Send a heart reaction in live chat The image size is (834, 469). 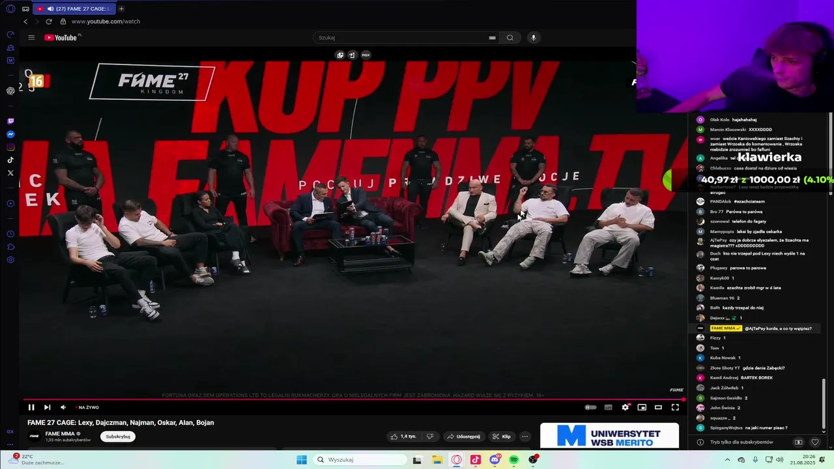coord(814,442)
